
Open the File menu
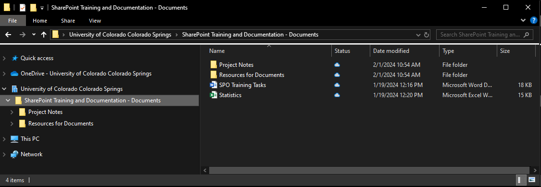pyautogui.click(x=13, y=21)
